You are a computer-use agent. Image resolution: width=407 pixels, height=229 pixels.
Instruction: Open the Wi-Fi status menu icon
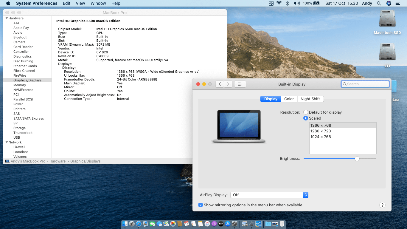click(279, 3)
